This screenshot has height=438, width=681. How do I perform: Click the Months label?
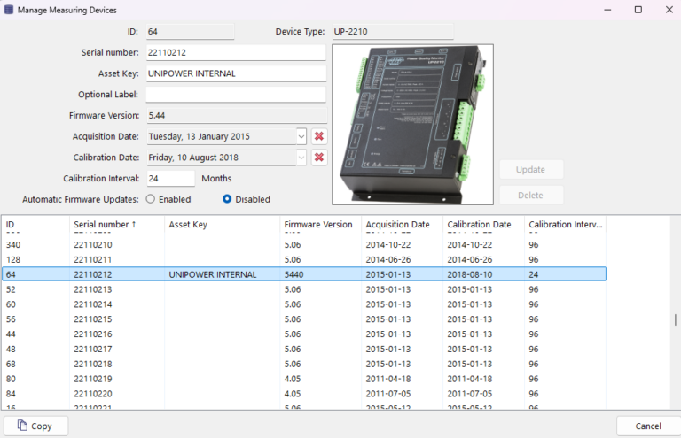coord(216,178)
